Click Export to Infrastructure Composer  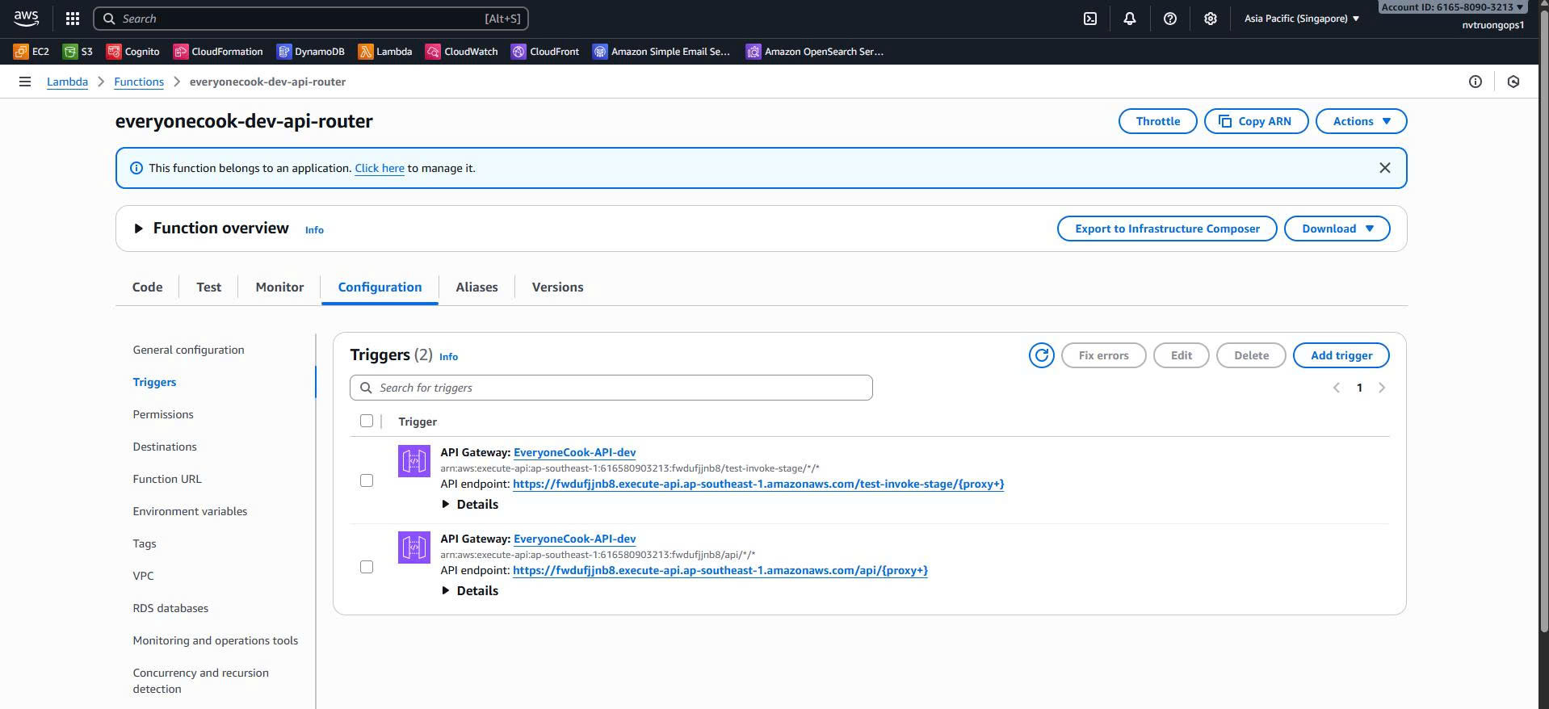coord(1167,229)
